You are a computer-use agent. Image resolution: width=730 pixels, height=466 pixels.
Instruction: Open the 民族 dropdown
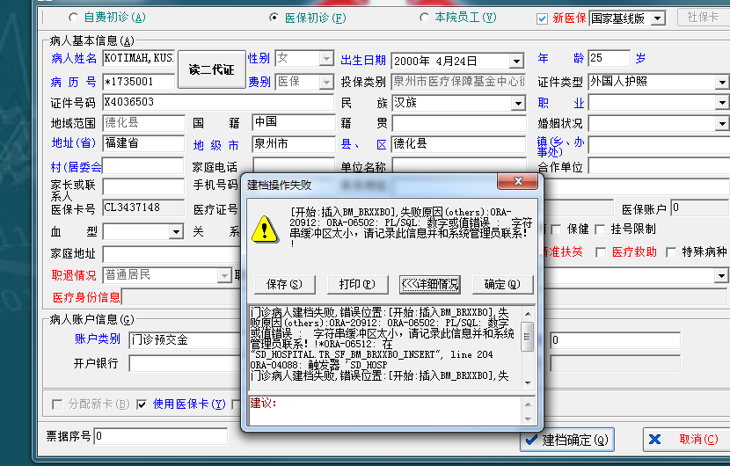(x=518, y=103)
